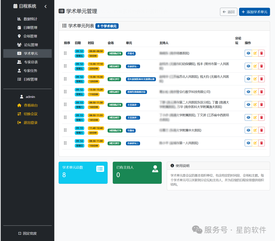Delete the 开幕式 unit
The height and width of the screenshot is (241, 275).
click(x=262, y=53)
